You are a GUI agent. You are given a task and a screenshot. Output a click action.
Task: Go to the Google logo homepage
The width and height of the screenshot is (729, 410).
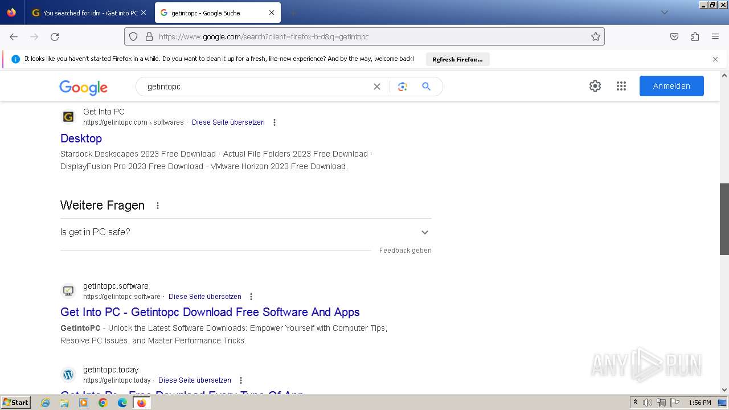coord(83,87)
